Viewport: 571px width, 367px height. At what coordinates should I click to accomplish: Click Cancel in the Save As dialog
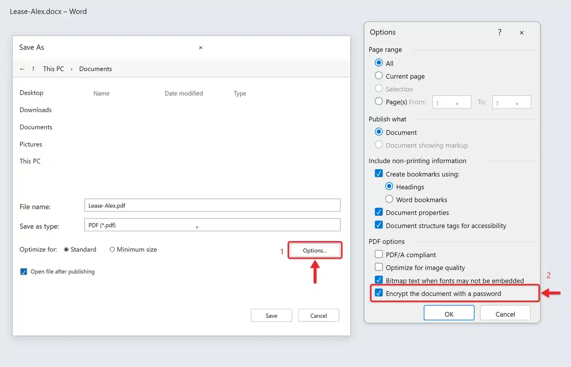tap(319, 316)
